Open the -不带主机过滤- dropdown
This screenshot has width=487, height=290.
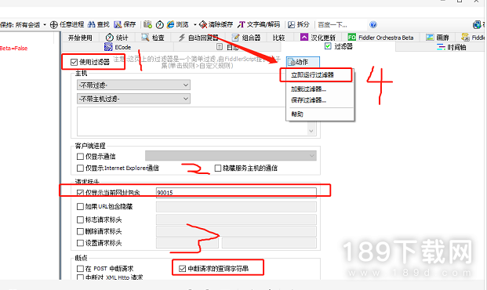pyautogui.click(x=133, y=99)
